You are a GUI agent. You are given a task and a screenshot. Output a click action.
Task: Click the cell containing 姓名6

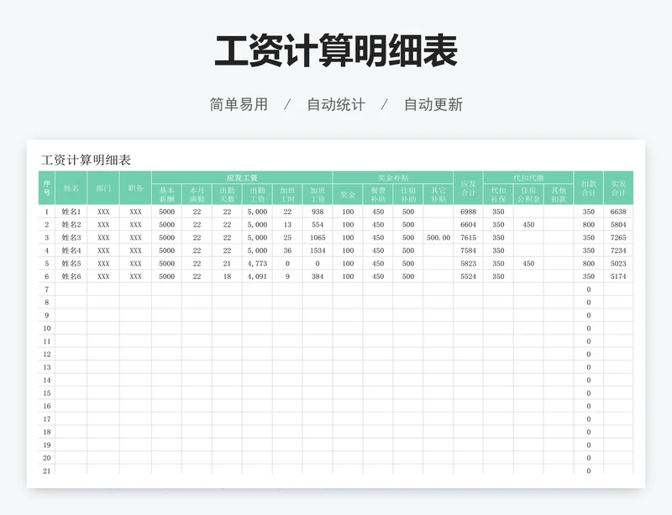[71, 276]
